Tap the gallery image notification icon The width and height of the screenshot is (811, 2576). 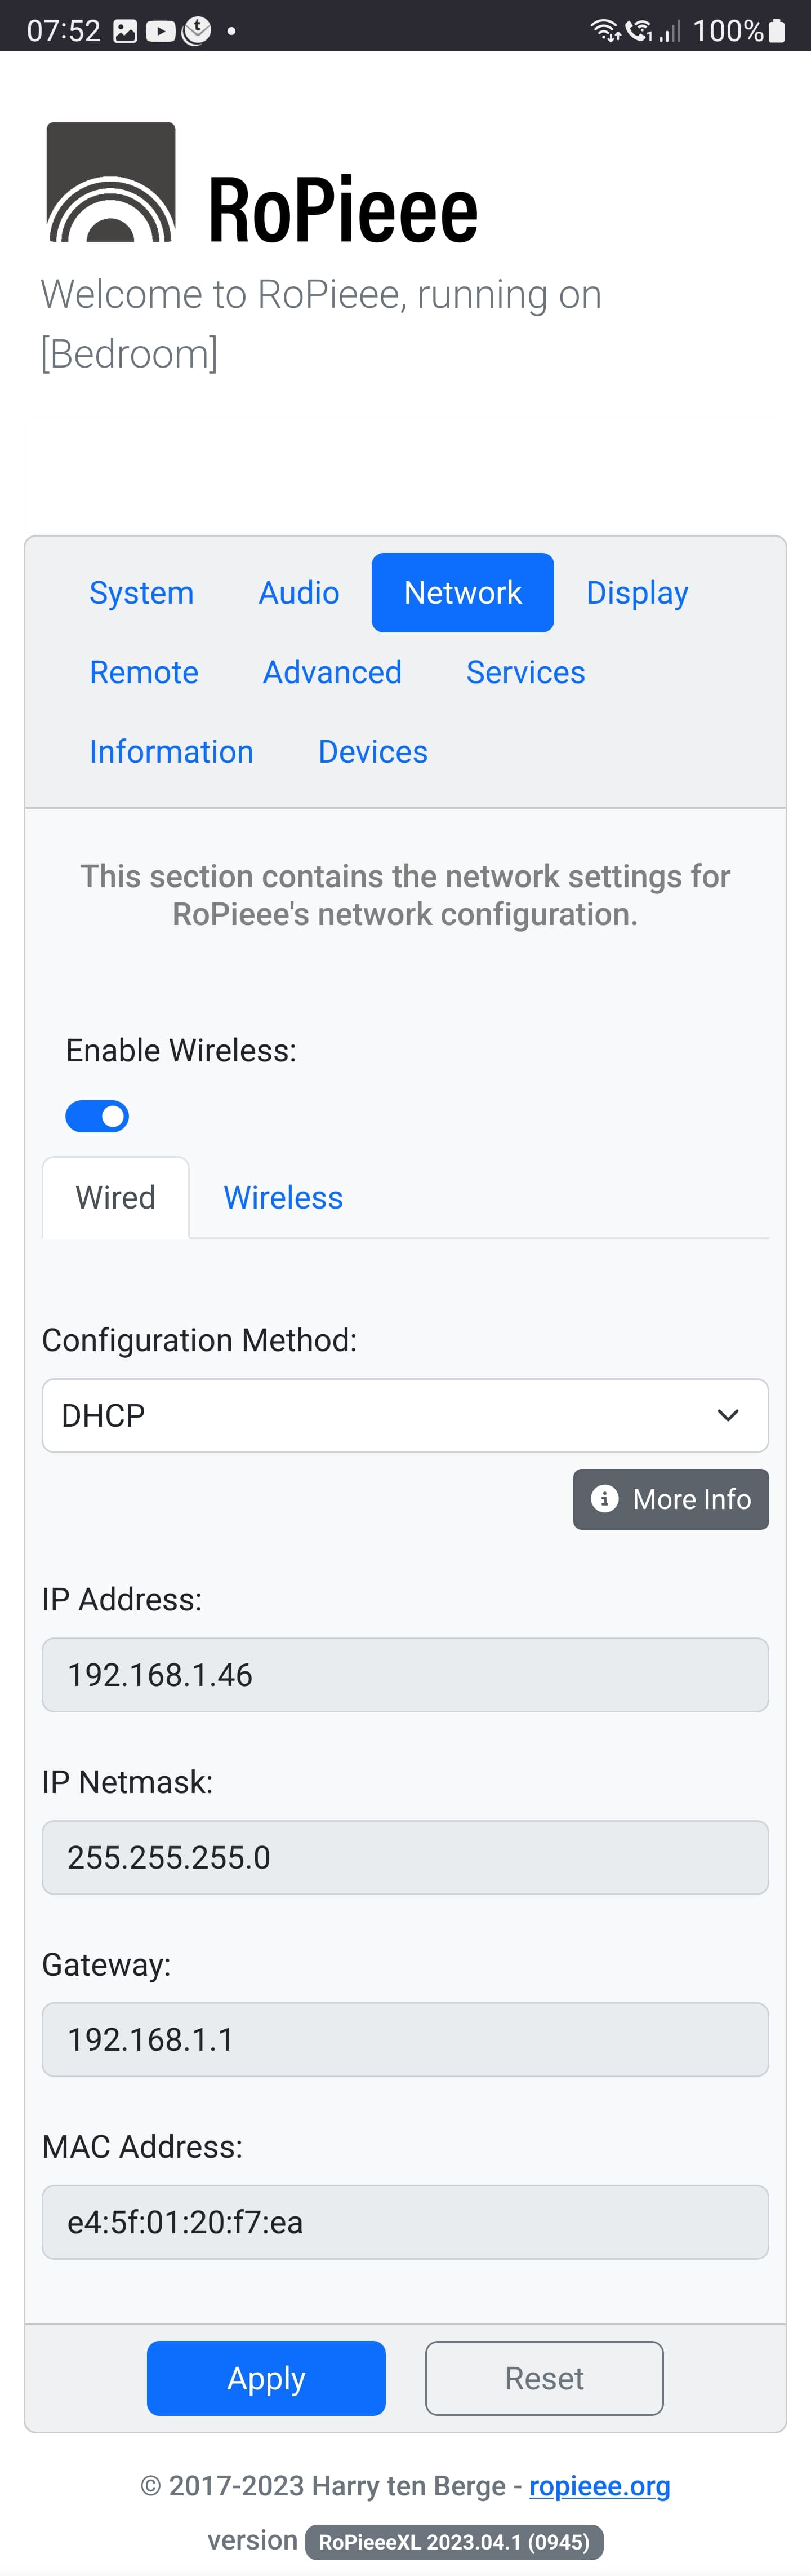click(125, 31)
